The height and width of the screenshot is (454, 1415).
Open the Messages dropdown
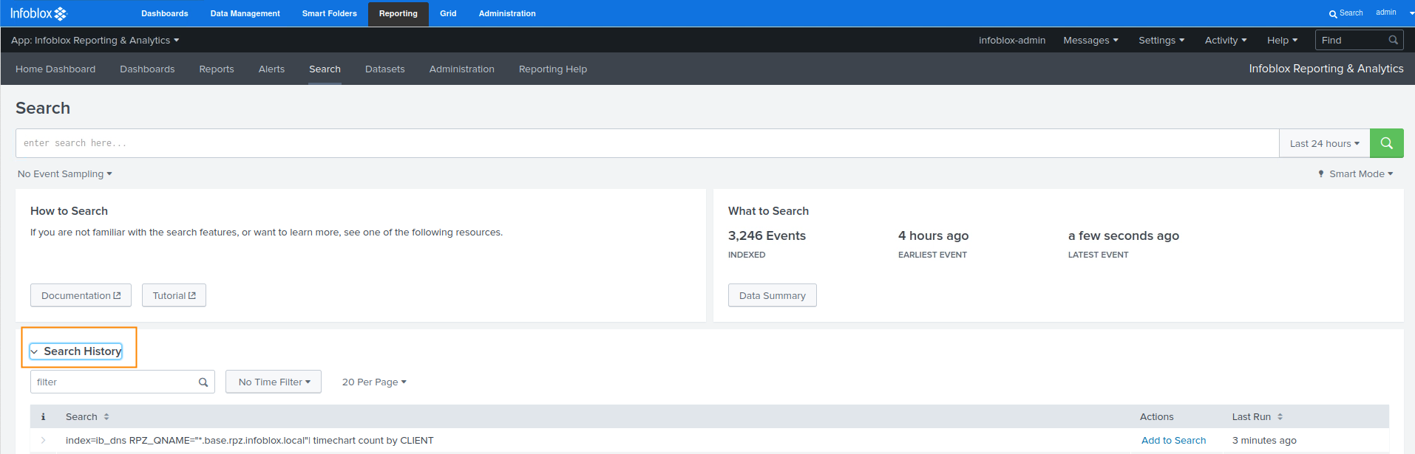pos(1090,41)
